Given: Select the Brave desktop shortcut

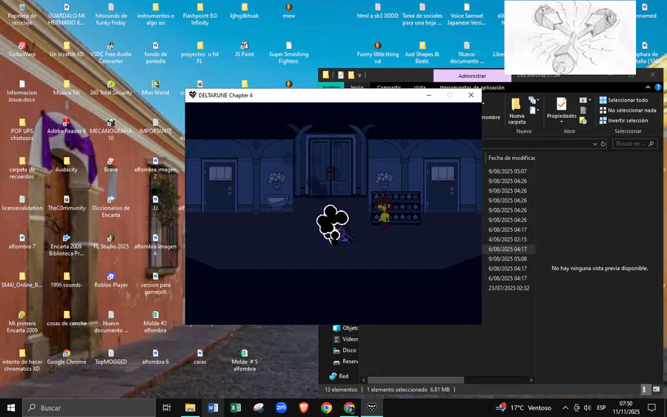Looking at the screenshot, I should [110, 165].
